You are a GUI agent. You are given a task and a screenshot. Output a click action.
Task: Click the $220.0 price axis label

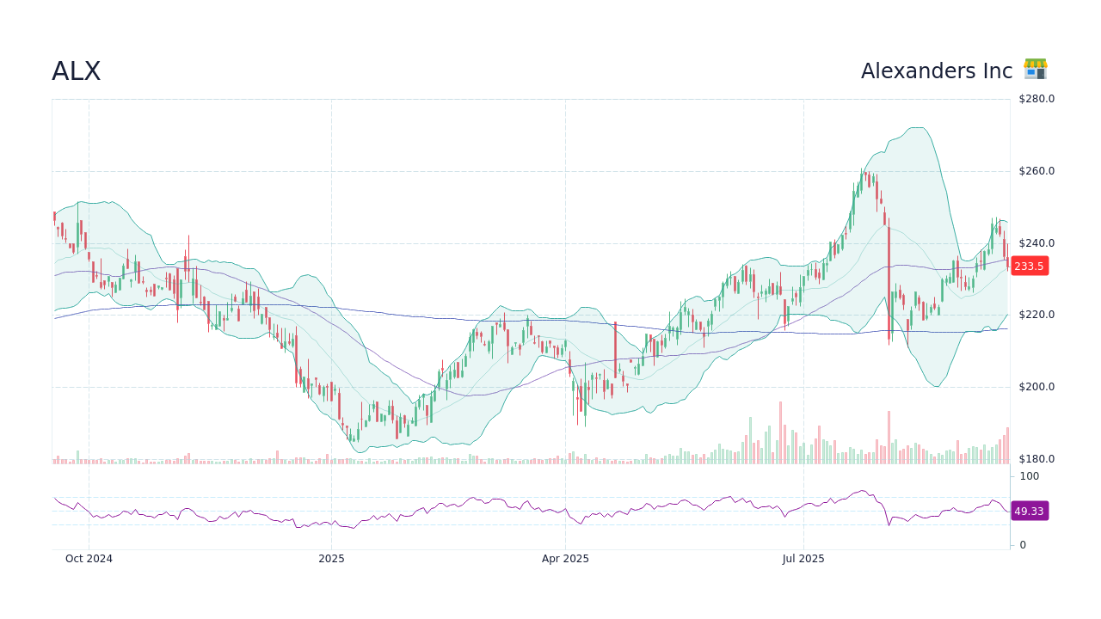pyautogui.click(x=1036, y=315)
